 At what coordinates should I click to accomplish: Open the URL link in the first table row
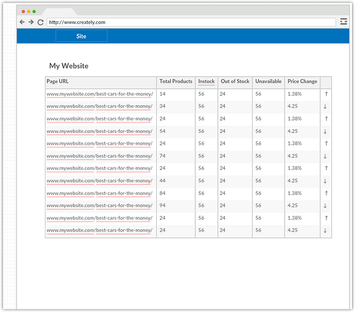click(100, 94)
